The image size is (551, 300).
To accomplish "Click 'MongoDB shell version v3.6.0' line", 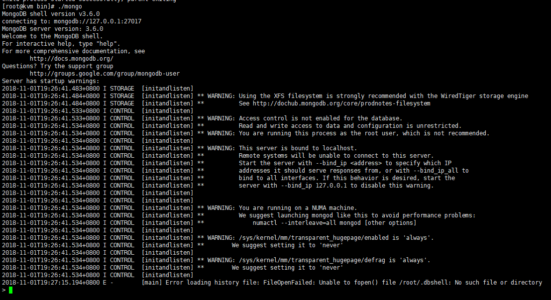I will pos(51,14).
